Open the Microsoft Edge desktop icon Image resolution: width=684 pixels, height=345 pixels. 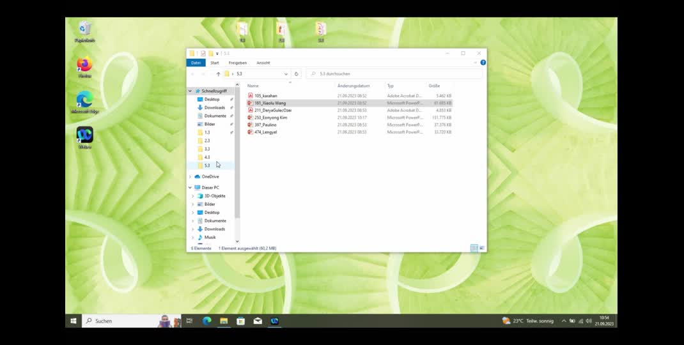pos(84,100)
